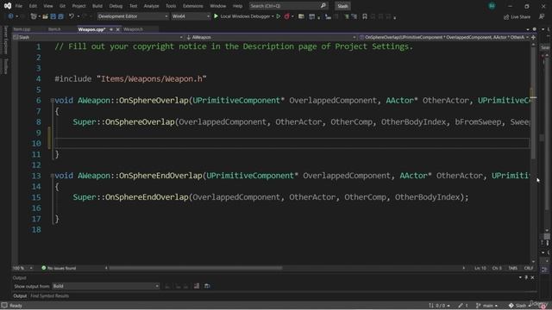Click the TABS indentation indicator
552x310 pixels.
point(513,268)
